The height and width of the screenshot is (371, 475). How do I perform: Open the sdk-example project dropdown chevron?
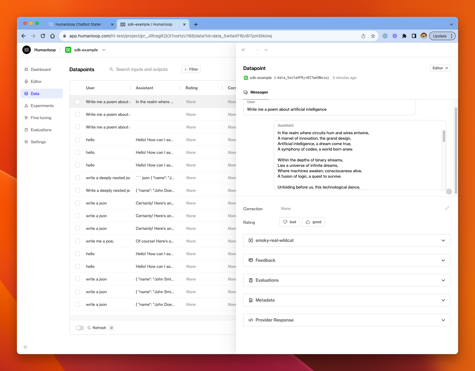click(x=104, y=50)
